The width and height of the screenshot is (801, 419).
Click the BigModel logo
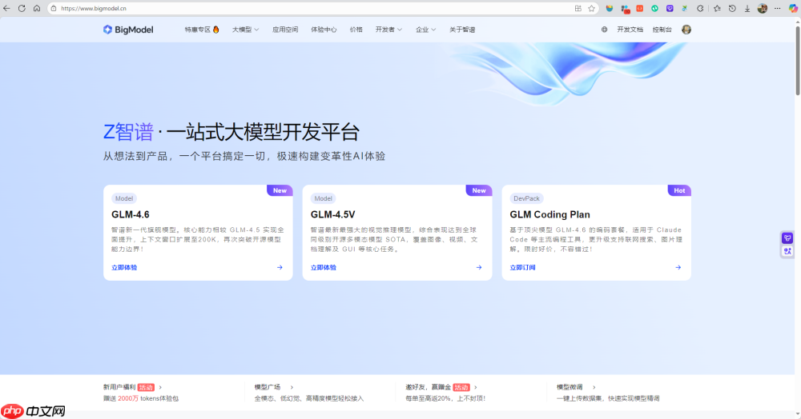[128, 30]
